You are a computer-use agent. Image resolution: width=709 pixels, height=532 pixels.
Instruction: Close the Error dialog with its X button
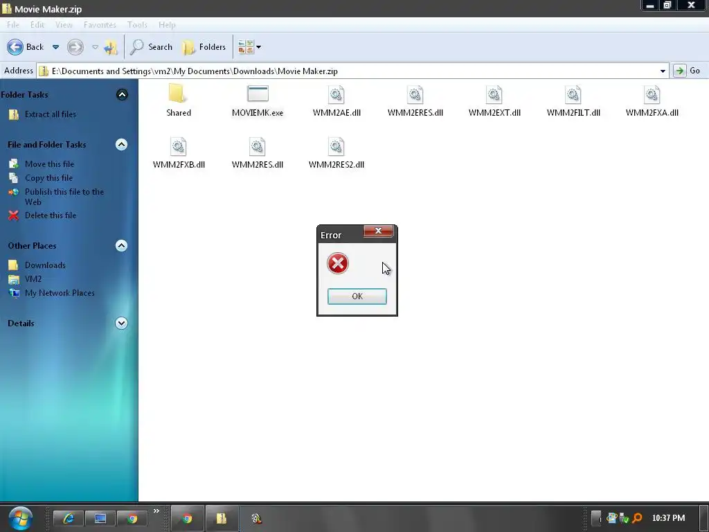(379, 231)
